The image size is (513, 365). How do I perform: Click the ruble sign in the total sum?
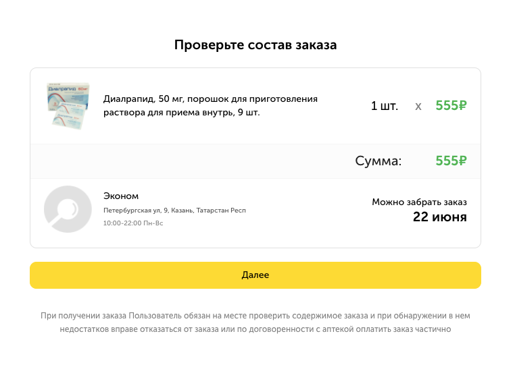click(x=462, y=161)
